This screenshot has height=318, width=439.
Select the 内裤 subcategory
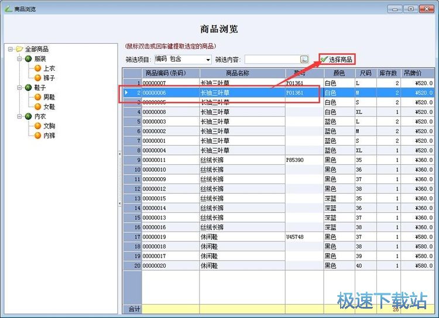[x=49, y=136]
